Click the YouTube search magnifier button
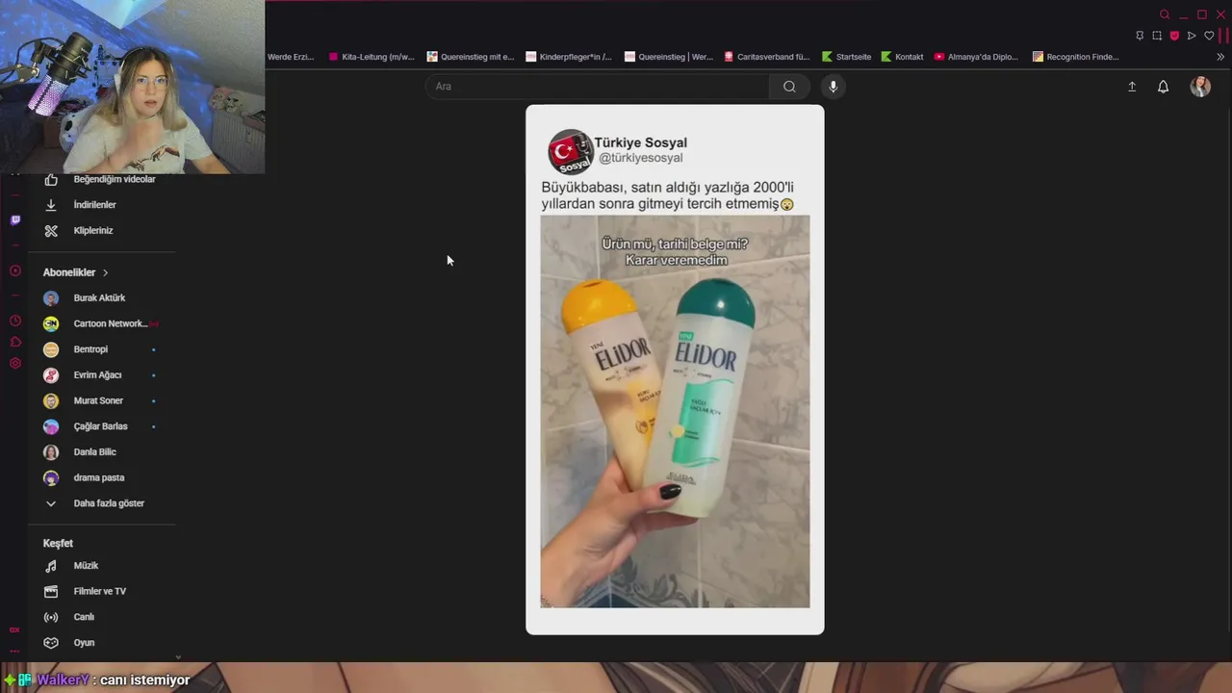1232x693 pixels. 789,87
